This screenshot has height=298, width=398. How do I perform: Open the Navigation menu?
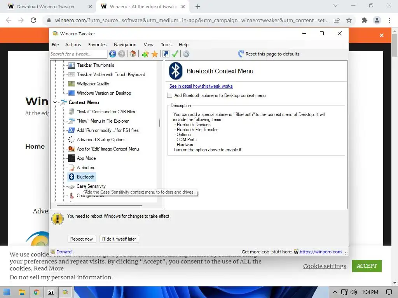[125, 45]
